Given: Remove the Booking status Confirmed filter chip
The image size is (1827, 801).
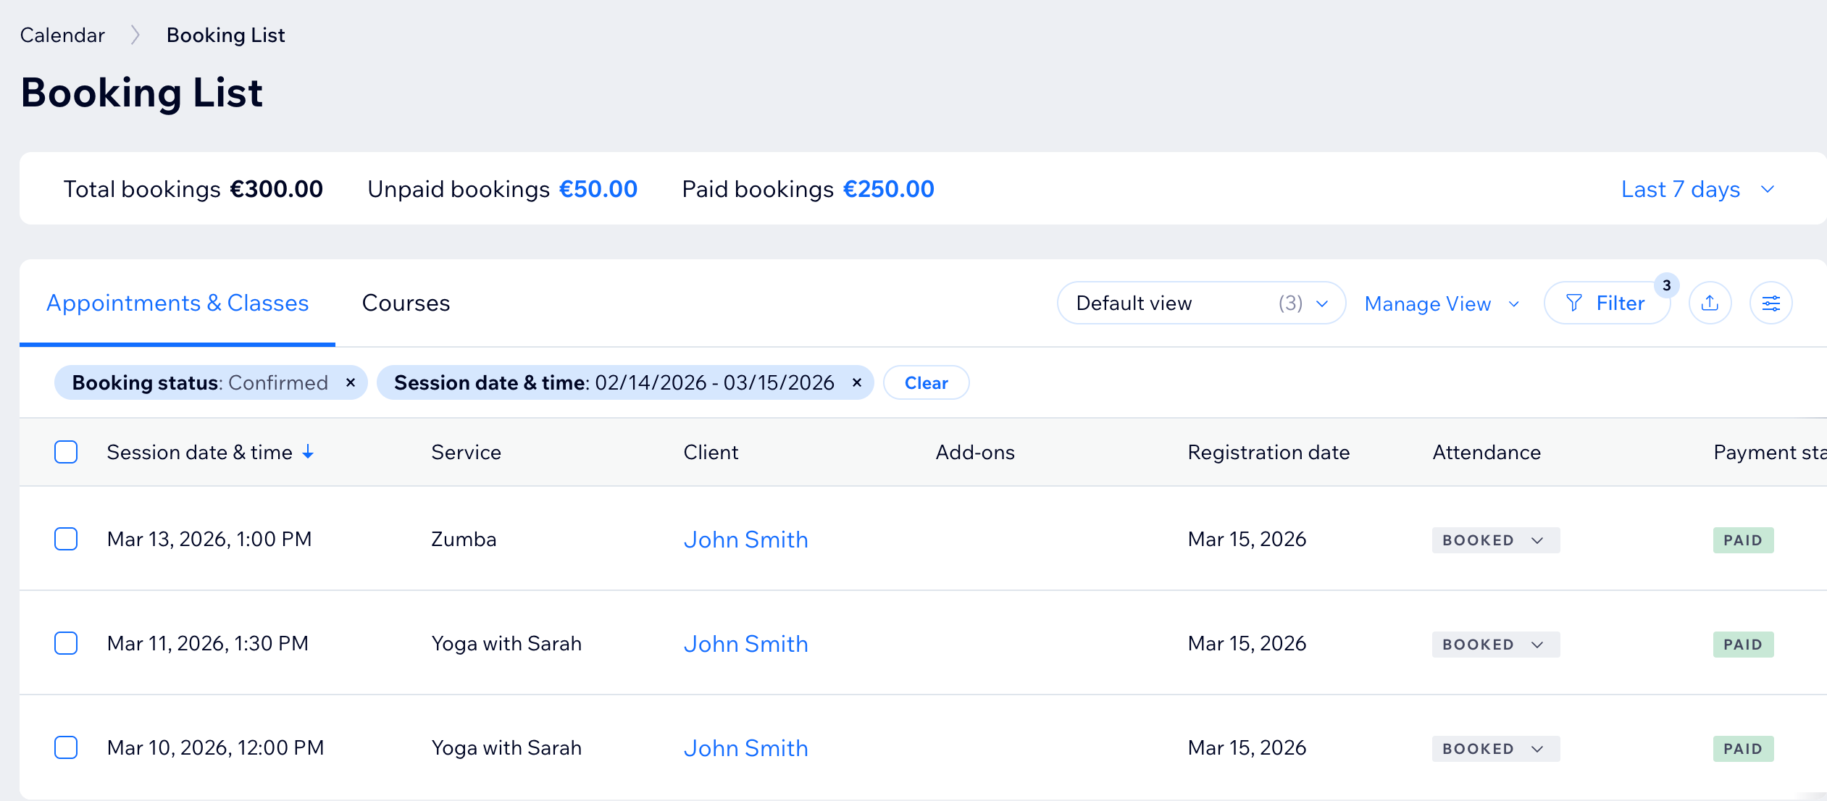Looking at the screenshot, I should tap(351, 382).
